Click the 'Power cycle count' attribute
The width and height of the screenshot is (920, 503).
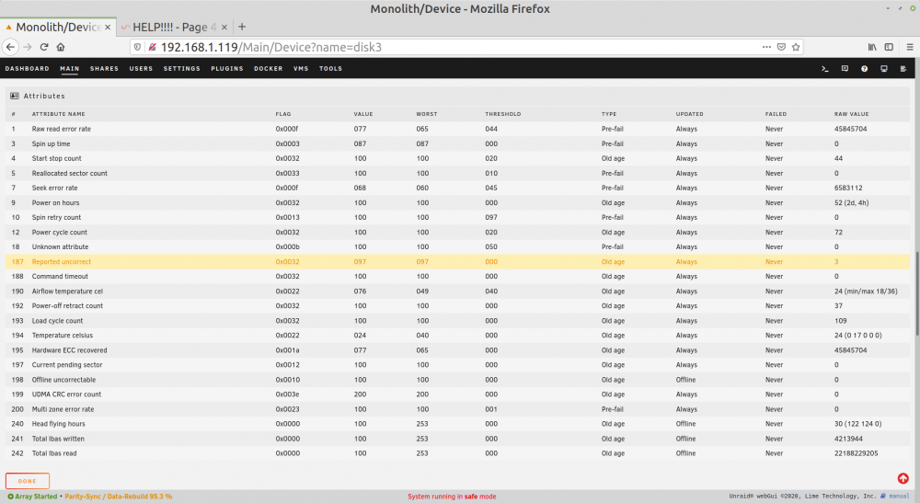59,232
